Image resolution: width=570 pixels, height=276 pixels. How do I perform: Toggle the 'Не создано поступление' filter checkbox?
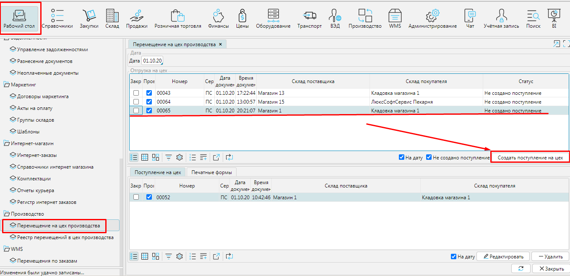[x=429, y=157]
